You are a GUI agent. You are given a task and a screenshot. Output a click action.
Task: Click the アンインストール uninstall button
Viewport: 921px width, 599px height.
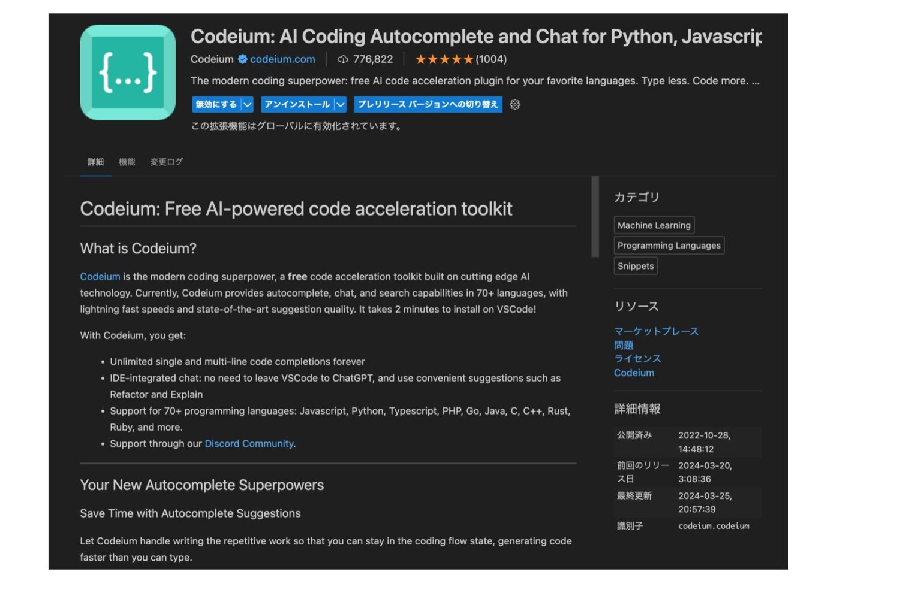click(x=296, y=104)
